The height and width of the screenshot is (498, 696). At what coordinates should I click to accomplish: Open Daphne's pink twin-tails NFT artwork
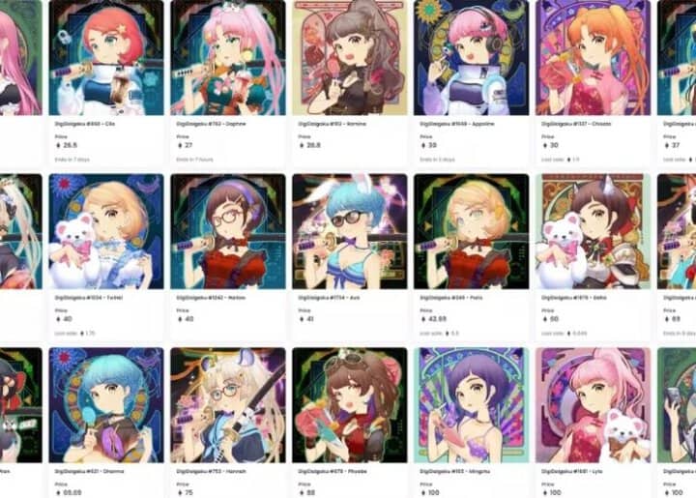[x=228, y=57]
